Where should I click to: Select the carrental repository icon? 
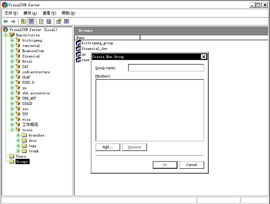pos(18,45)
